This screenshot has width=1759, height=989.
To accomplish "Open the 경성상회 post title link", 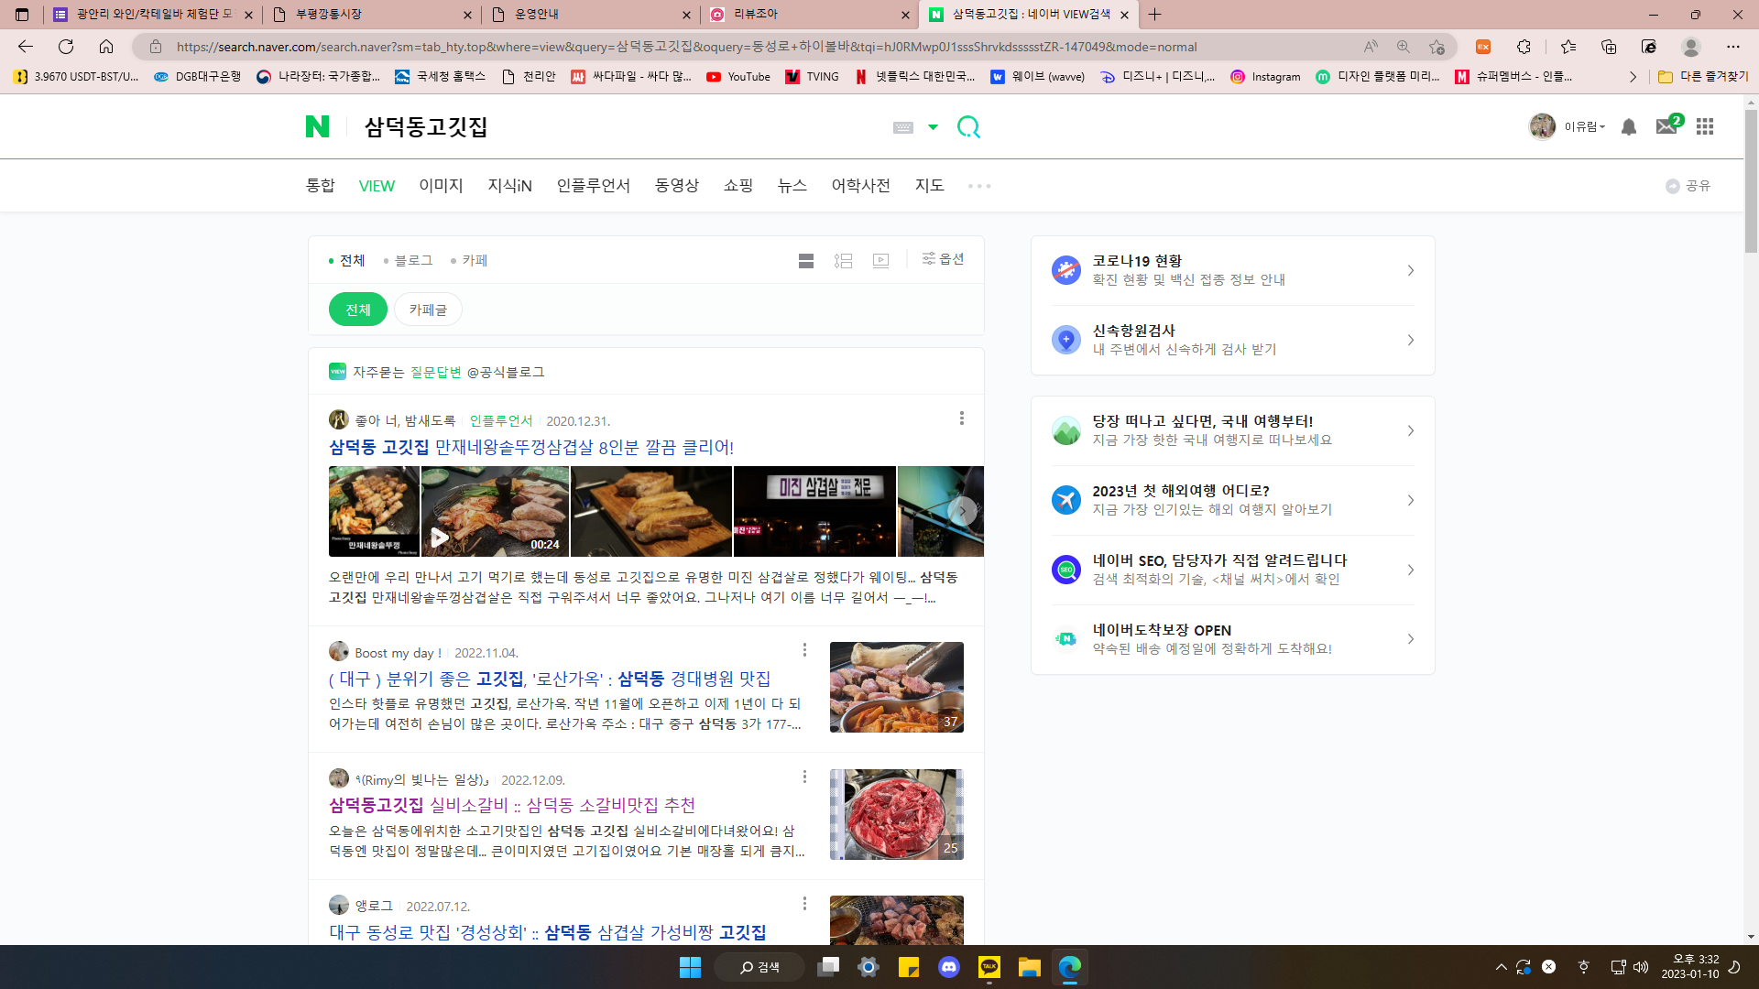I will [548, 932].
